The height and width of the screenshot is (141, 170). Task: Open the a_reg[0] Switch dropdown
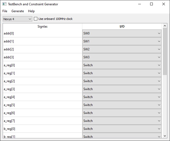point(122,65)
